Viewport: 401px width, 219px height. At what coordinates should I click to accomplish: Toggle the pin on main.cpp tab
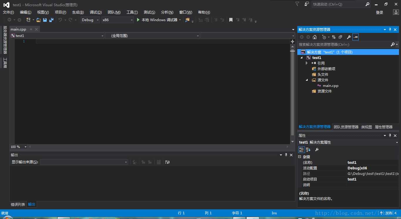(x=31, y=29)
